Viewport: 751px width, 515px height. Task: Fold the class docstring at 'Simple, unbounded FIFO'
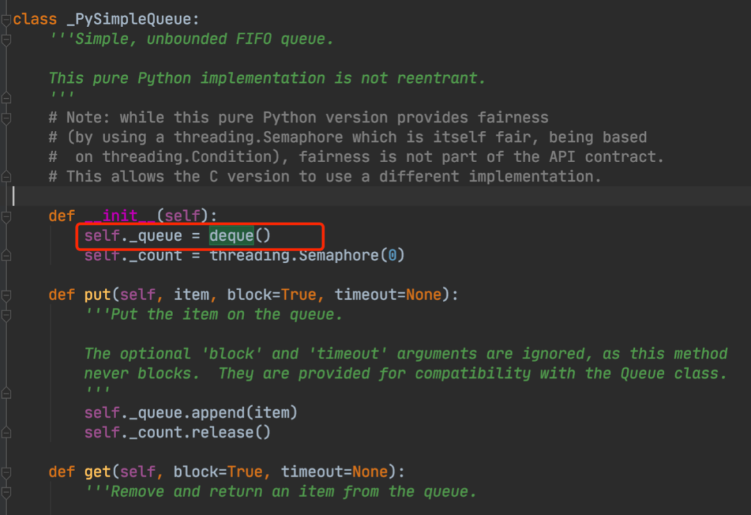pyautogui.click(x=6, y=40)
